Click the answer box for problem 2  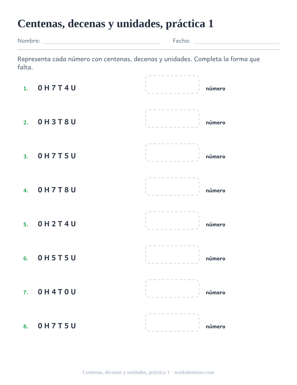(x=172, y=118)
